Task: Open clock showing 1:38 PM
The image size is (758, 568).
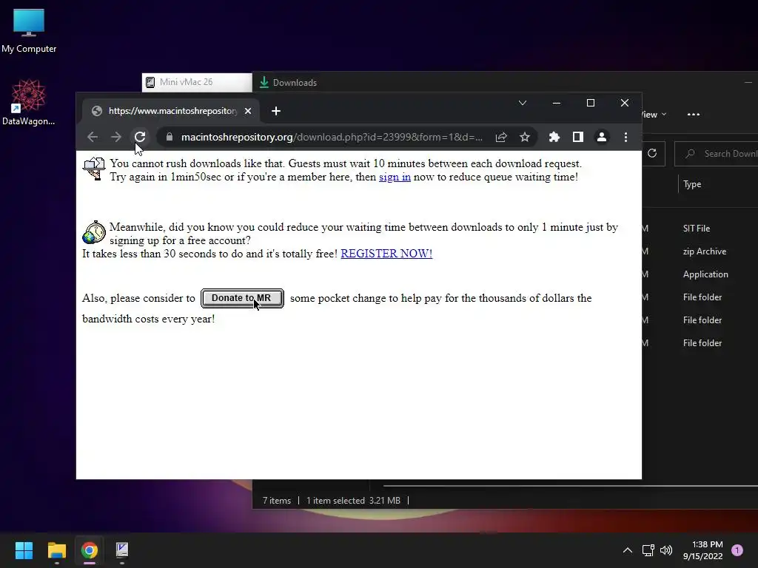Action: [x=703, y=550]
